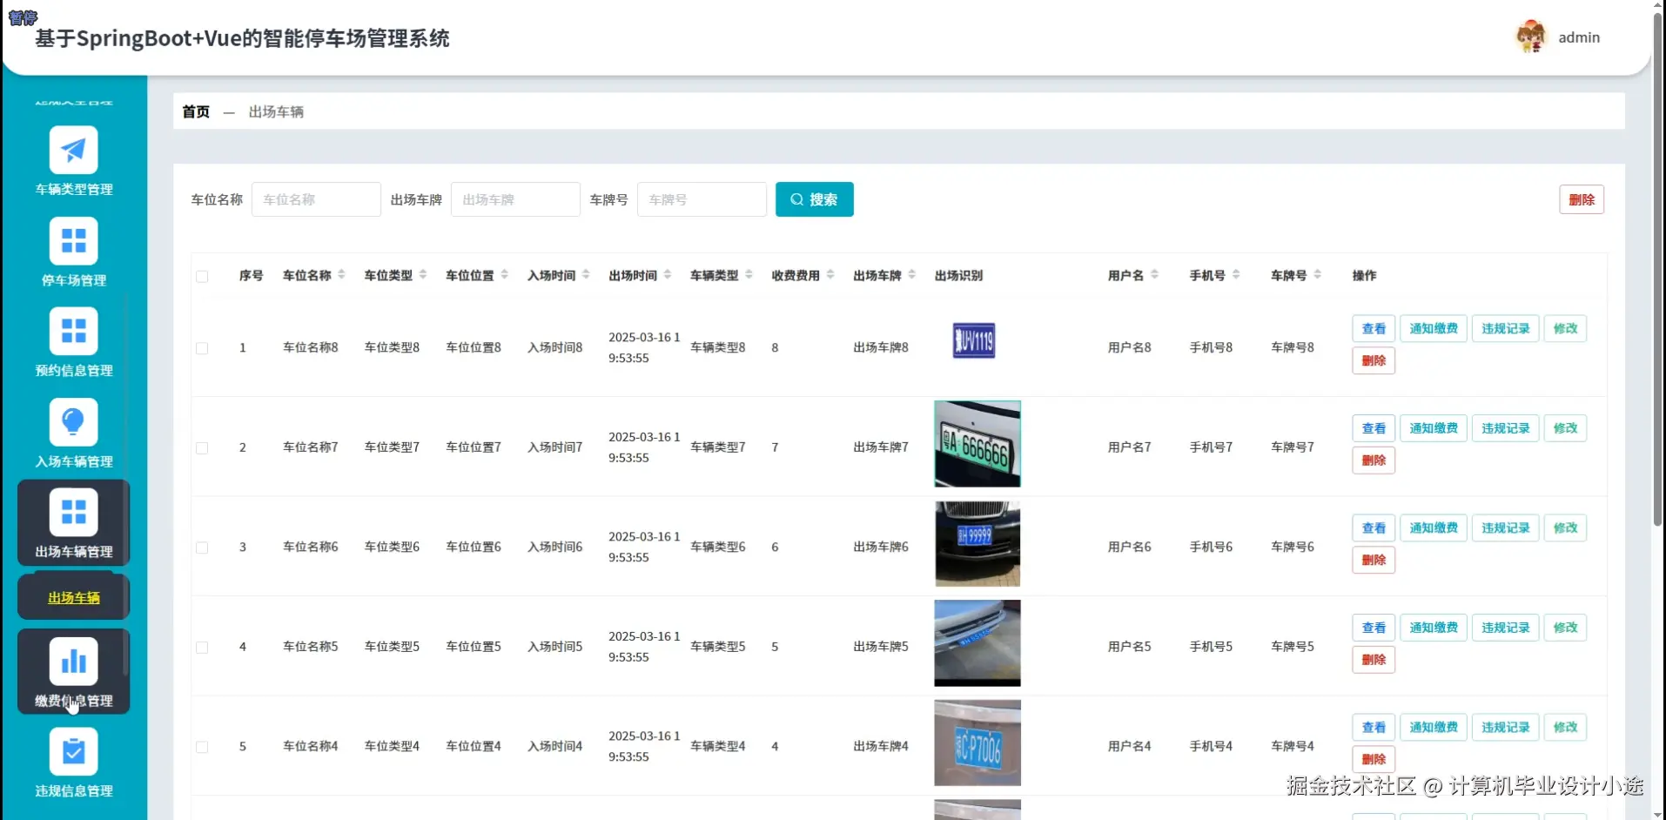Open the 停车场管理 menu label

click(x=74, y=280)
